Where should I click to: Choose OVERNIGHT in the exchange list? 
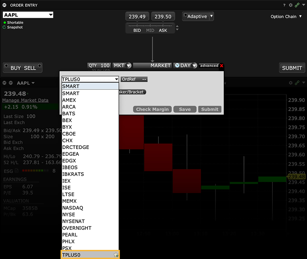[77, 228]
